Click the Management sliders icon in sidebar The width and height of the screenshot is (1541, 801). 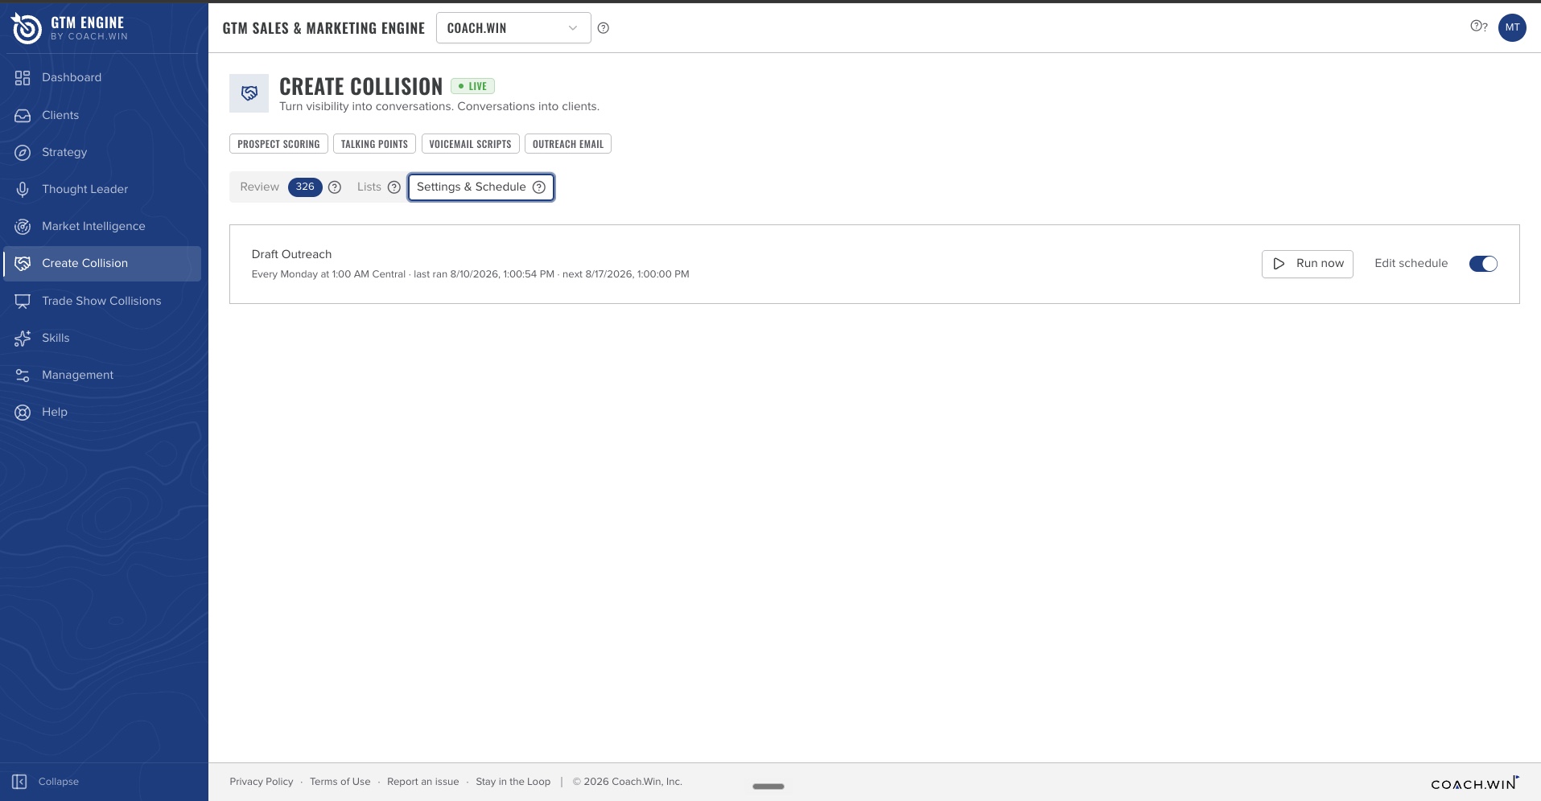pyautogui.click(x=23, y=376)
